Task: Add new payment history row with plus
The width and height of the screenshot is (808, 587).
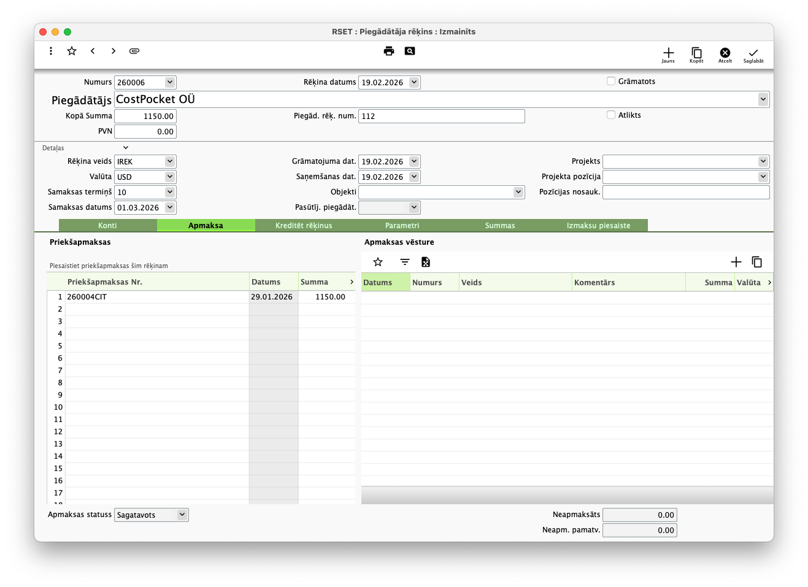Action: click(x=736, y=262)
